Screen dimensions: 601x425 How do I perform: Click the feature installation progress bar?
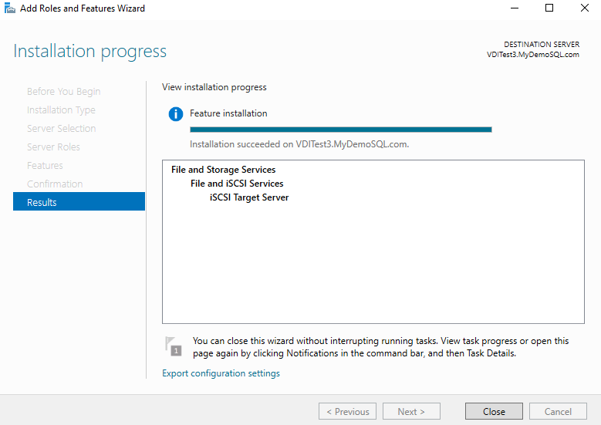341,130
